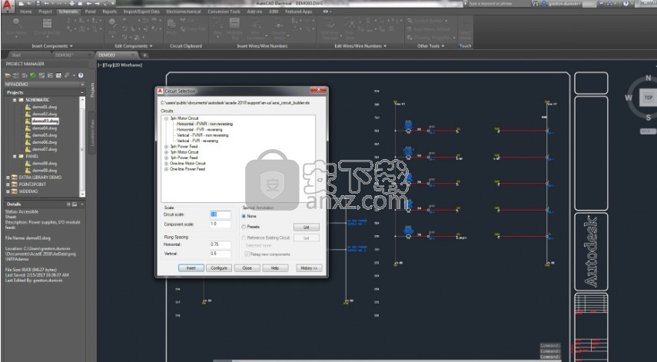
Task: Expand the One-line Motor Circuit node
Action: tap(166, 164)
